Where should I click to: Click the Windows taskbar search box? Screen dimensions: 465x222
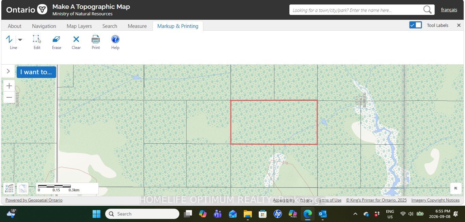click(x=142, y=214)
